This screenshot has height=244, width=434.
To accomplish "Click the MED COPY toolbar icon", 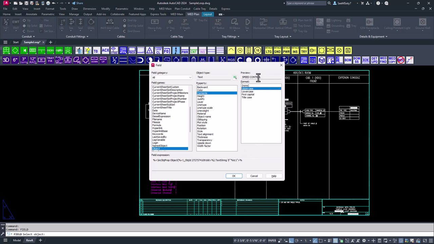I will pos(392,60).
